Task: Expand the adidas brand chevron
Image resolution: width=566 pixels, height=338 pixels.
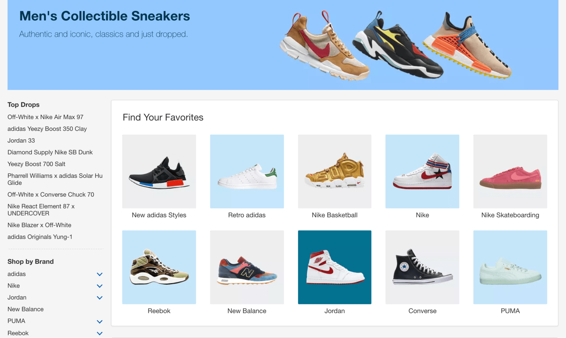Action: pyautogui.click(x=100, y=274)
